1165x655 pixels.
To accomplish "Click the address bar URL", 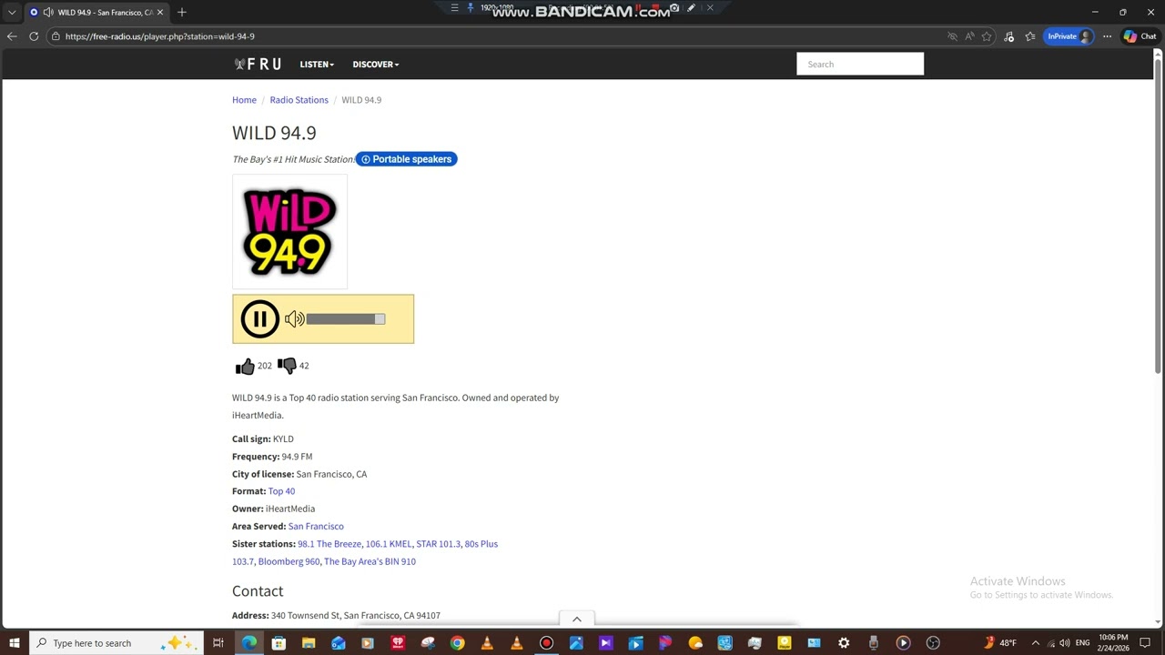I will [x=160, y=36].
